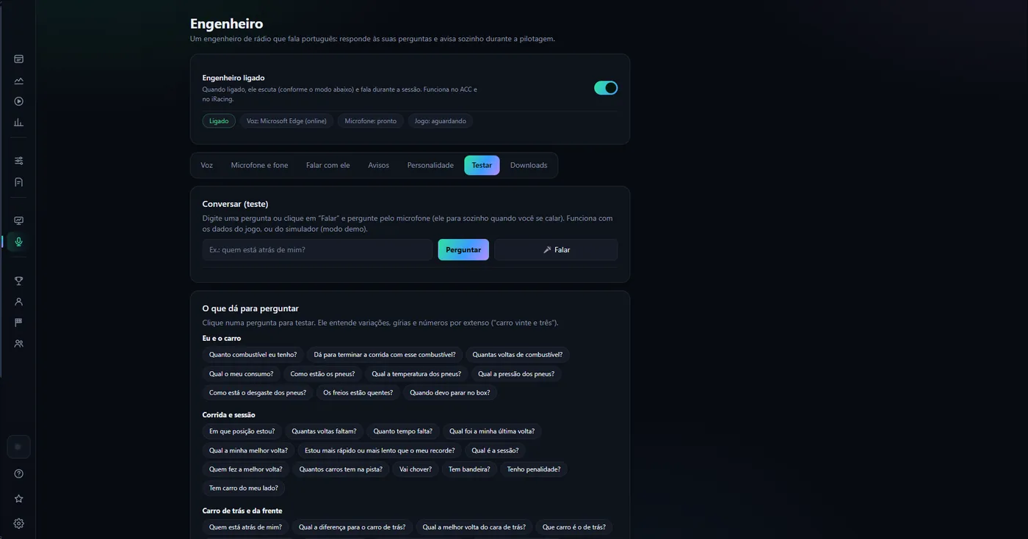Turn off the Engenheiro ligado switch

click(606, 88)
